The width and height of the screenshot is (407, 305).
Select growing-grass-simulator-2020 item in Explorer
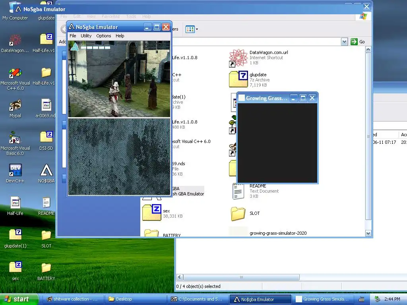pyautogui.click(x=268, y=233)
